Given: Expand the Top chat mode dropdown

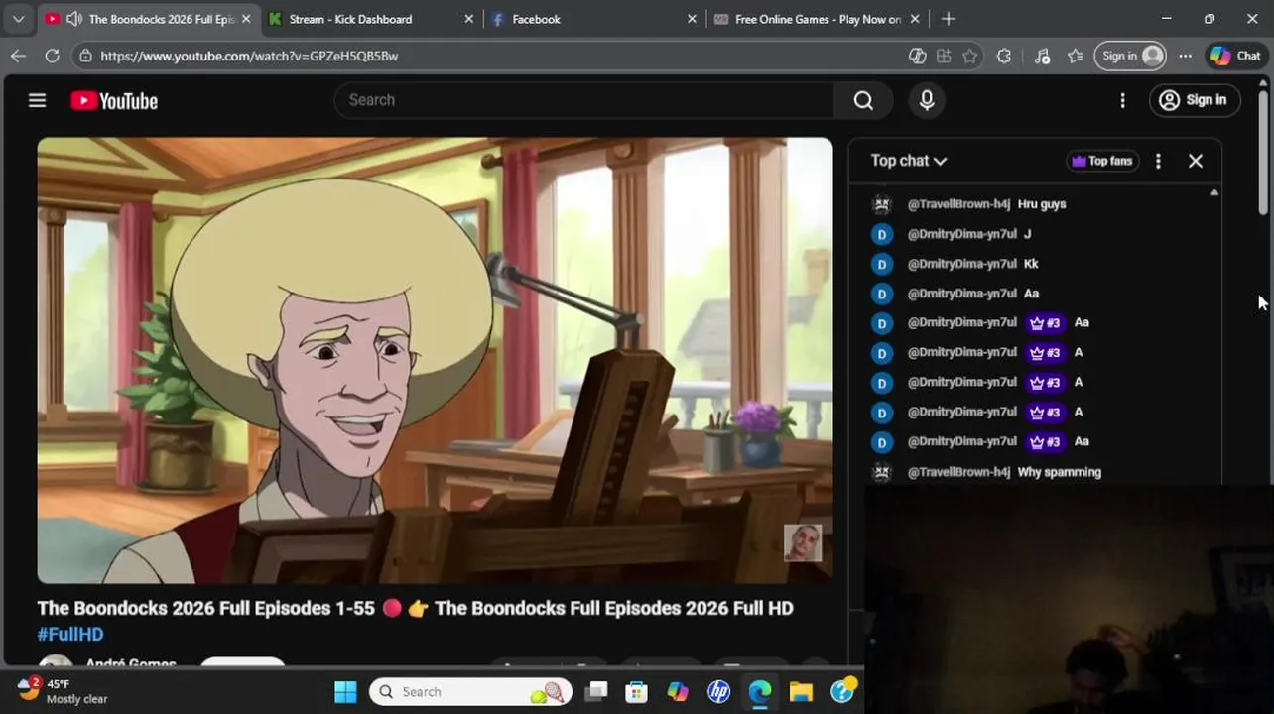Looking at the screenshot, I should [909, 161].
